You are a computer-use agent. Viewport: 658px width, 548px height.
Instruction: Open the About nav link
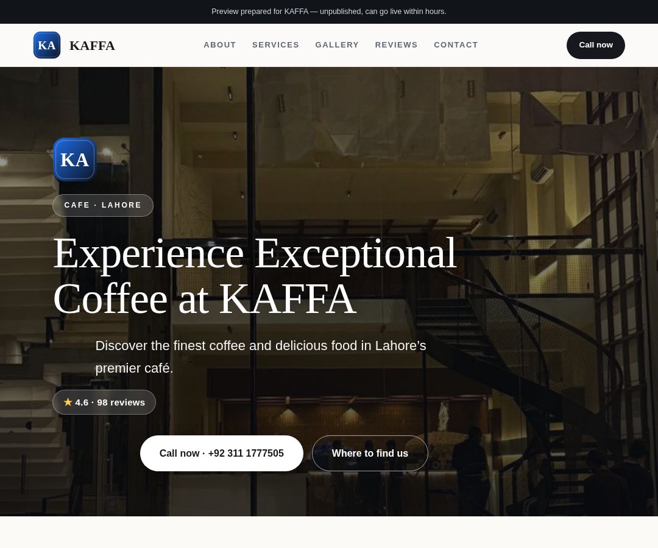[x=220, y=45]
